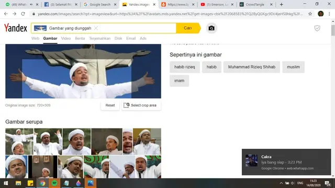Switch to the Facebook Selamat browser tab
The height and width of the screenshot is (188, 335).
(61, 5)
